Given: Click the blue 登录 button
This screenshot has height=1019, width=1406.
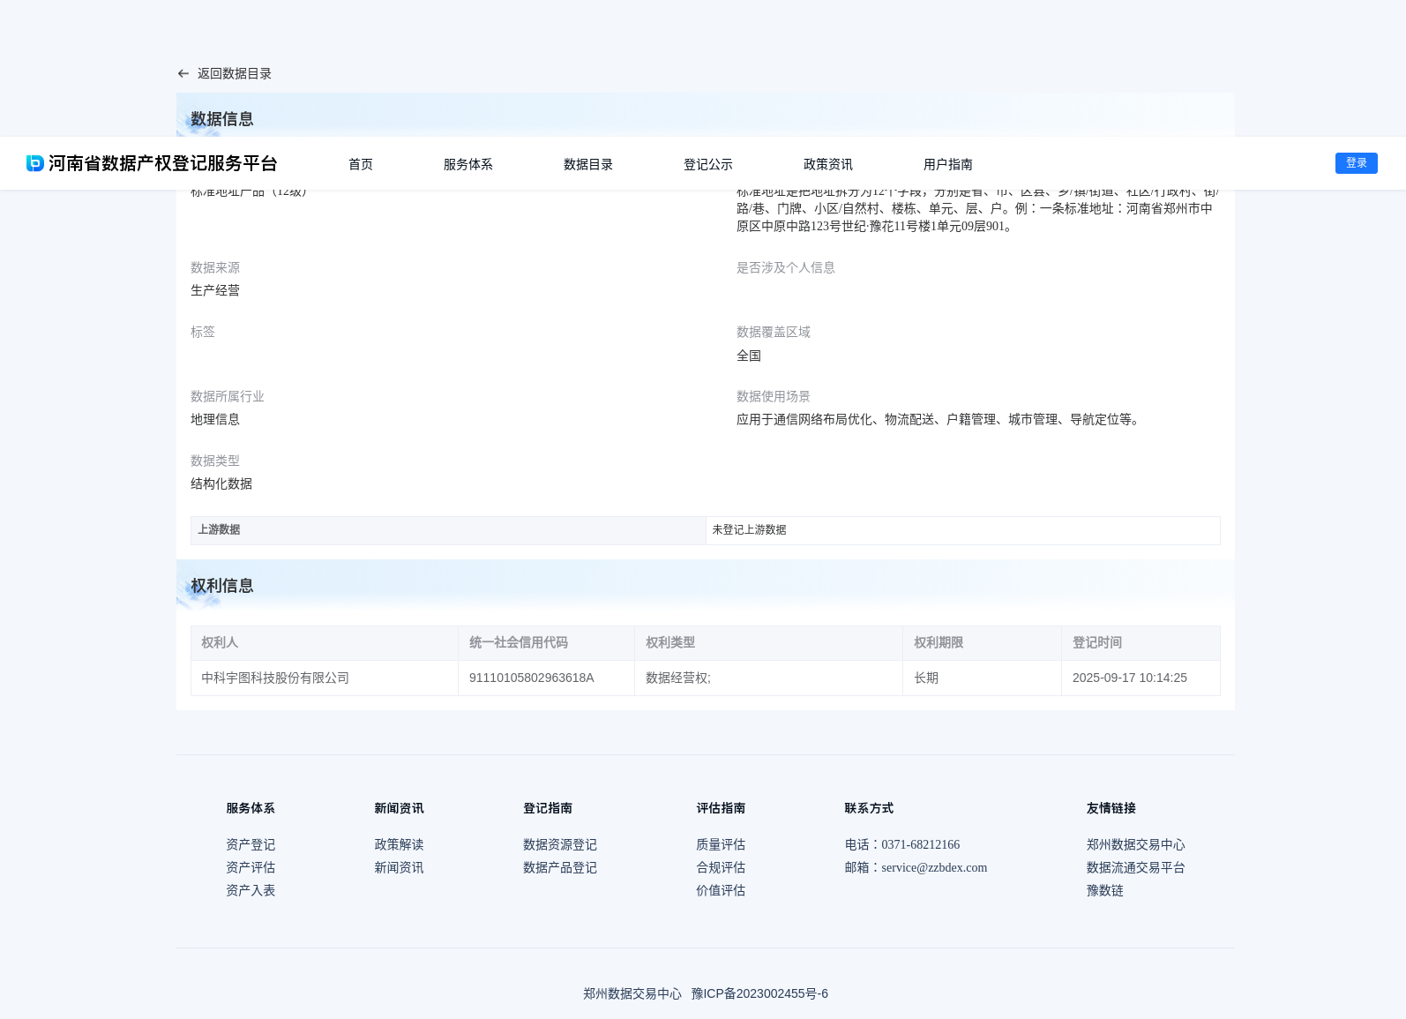Looking at the screenshot, I should (x=1357, y=163).
